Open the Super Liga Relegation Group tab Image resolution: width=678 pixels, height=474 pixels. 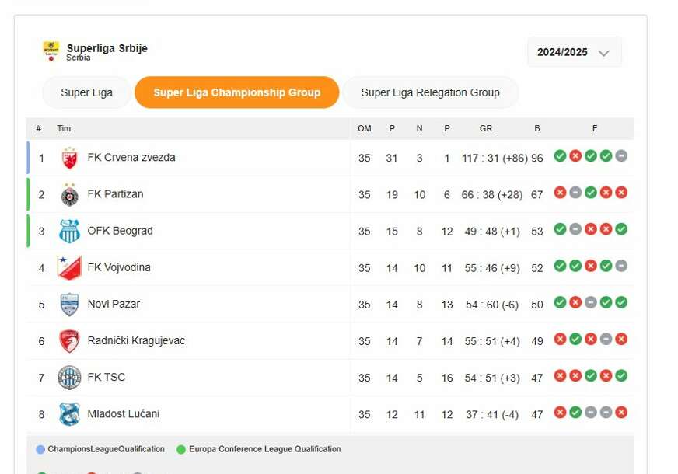coord(430,92)
